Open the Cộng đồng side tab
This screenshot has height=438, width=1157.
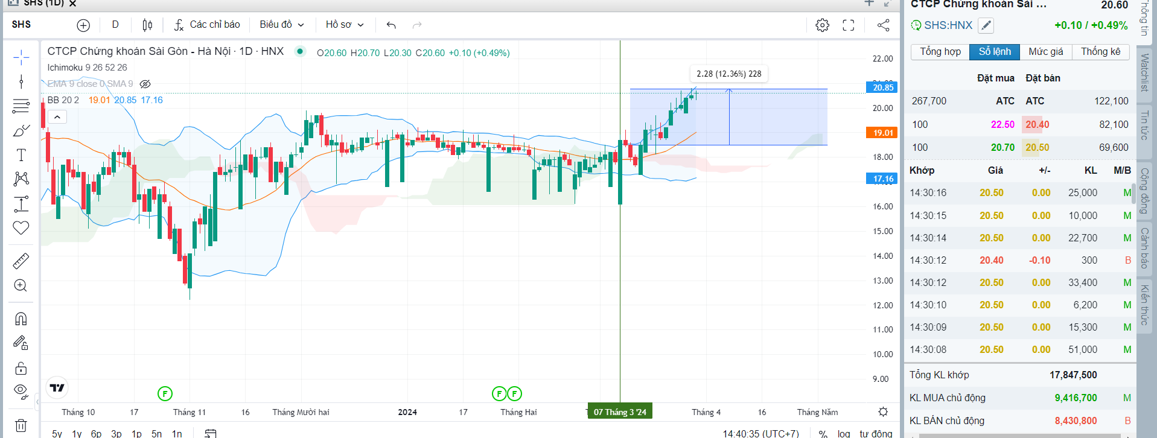pyautogui.click(x=1144, y=191)
